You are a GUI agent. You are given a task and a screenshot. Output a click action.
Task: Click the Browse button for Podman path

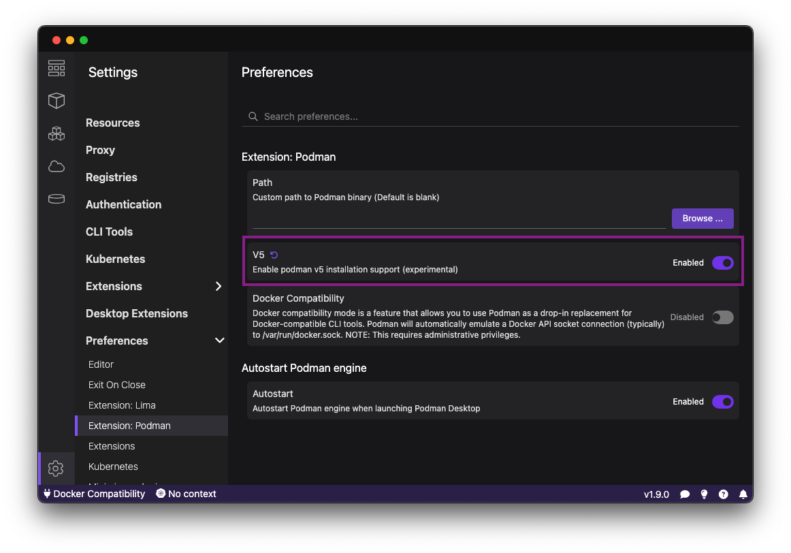tap(703, 219)
